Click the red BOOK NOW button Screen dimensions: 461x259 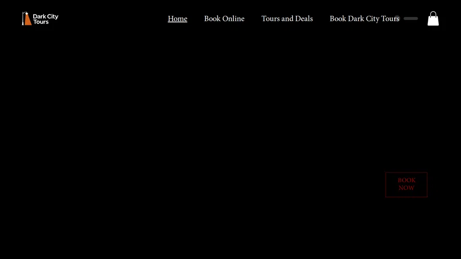406,184
